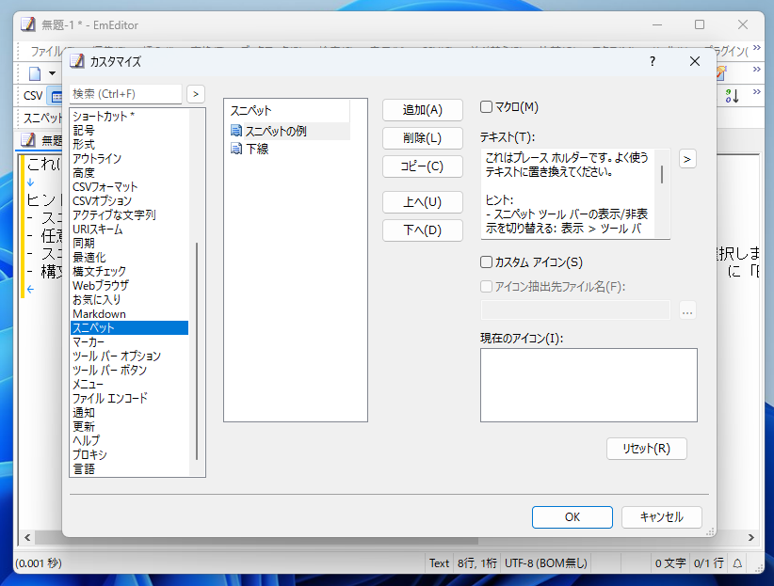Select マーカー category
The height and width of the screenshot is (586, 774).
point(129,341)
